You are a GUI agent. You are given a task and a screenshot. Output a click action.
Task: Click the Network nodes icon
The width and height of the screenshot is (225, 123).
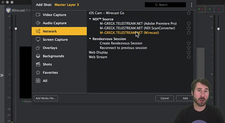[x=38, y=31]
